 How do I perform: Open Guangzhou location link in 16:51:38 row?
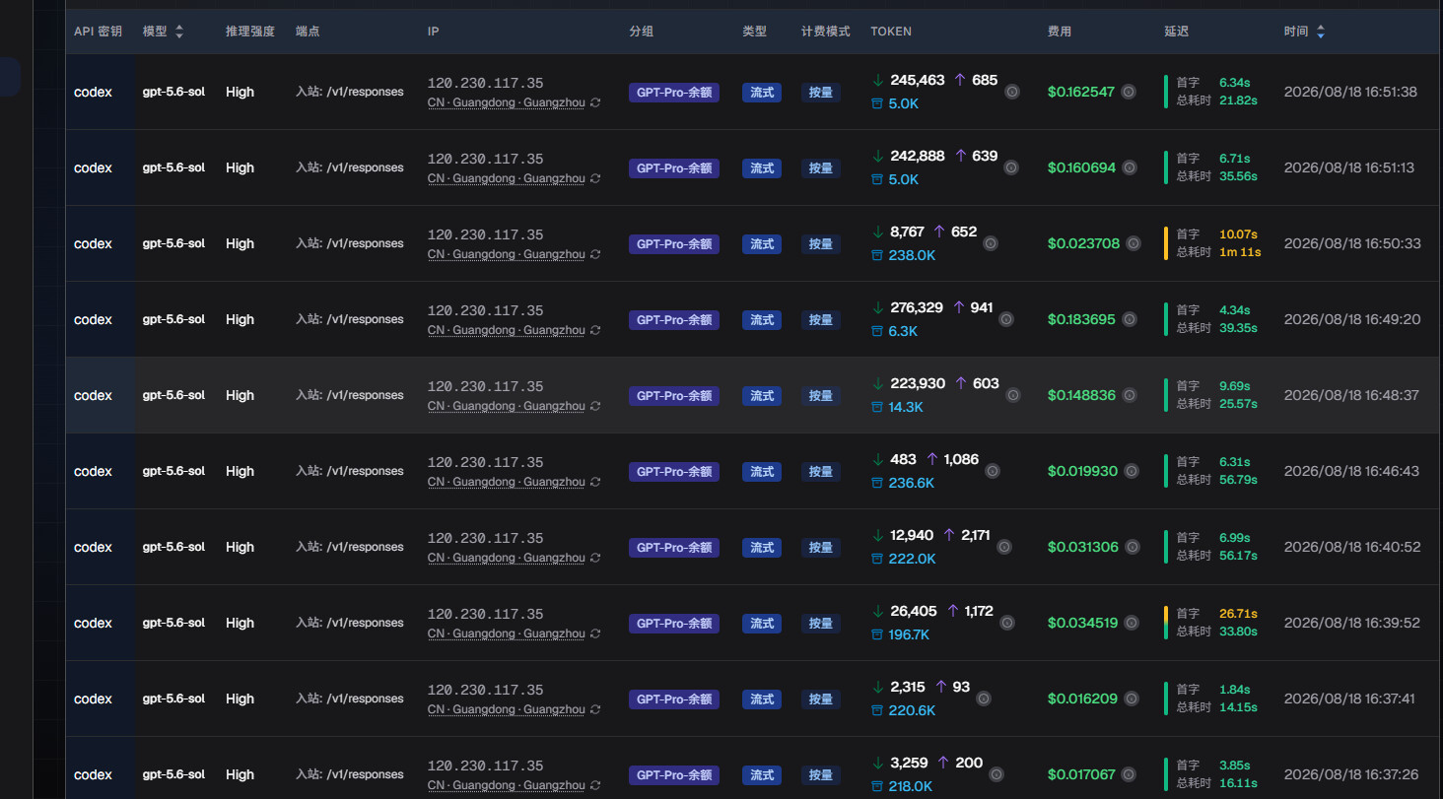[x=507, y=102]
